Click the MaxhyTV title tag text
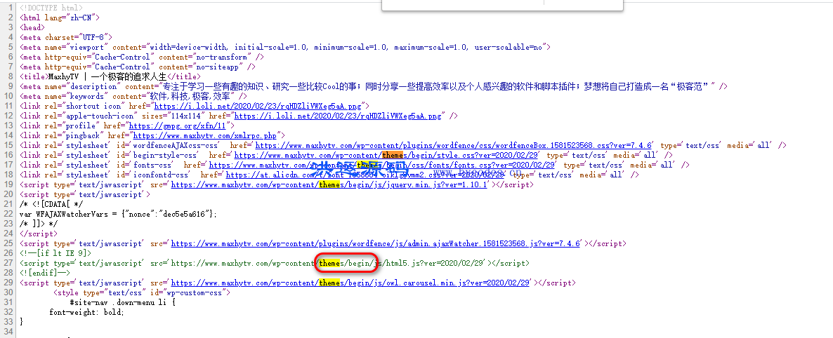 coord(107,76)
